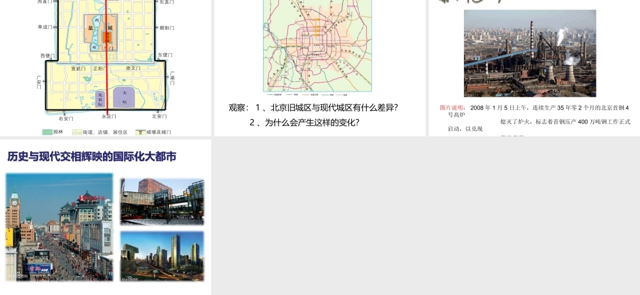Click the 东便门 gate label
This screenshot has height=295, width=640.
165,55
